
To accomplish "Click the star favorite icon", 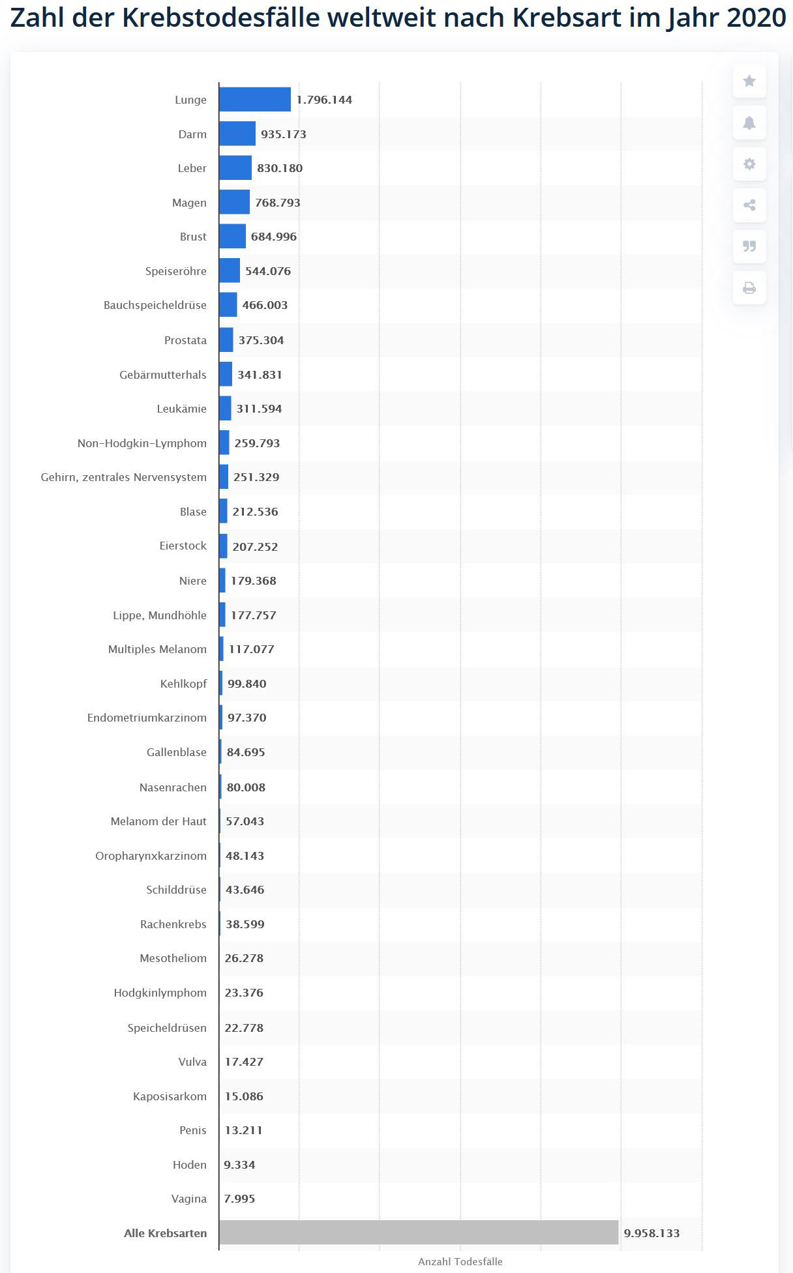I will tap(749, 81).
